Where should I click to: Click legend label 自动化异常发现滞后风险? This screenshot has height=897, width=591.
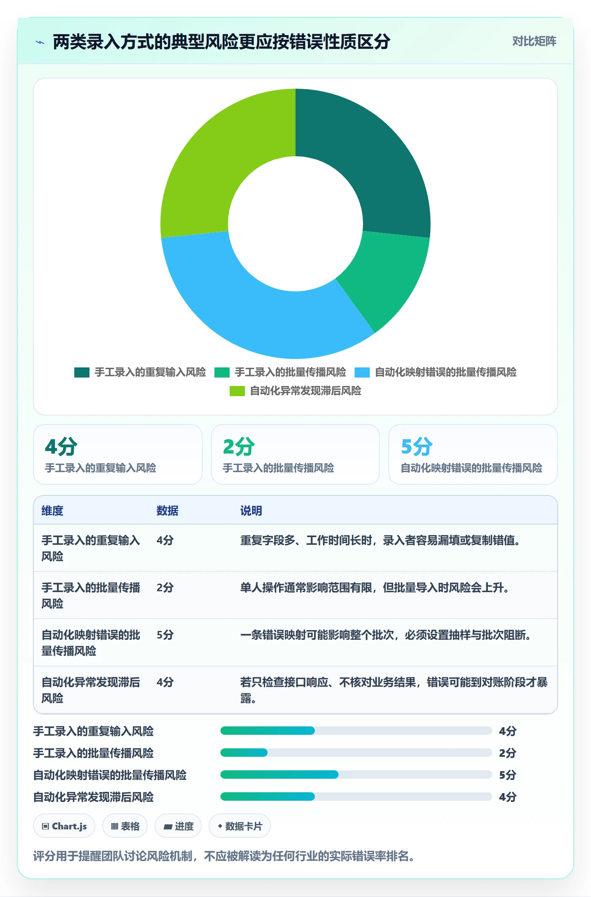(306, 391)
